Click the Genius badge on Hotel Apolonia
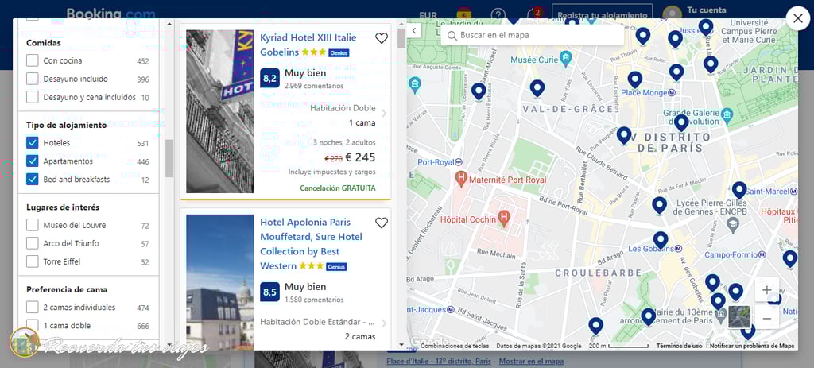This screenshot has height=368, width=814. coord(336,267)
